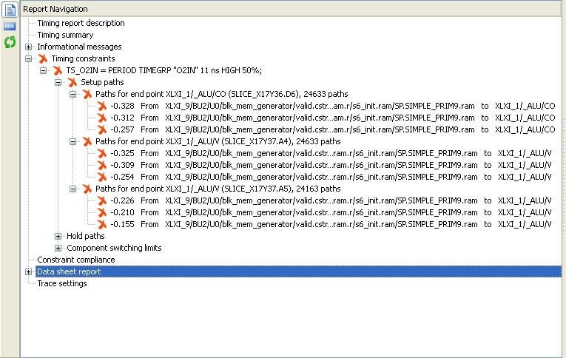This screenshot has width=566, height=358.
Task: Open the Trace settings entry
Action: click(61, 283)
